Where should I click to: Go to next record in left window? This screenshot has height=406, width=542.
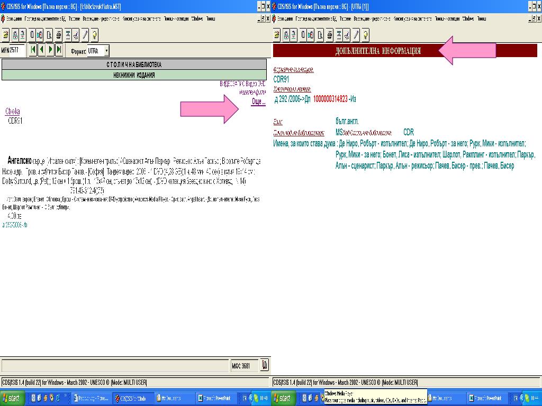point(50,50)
